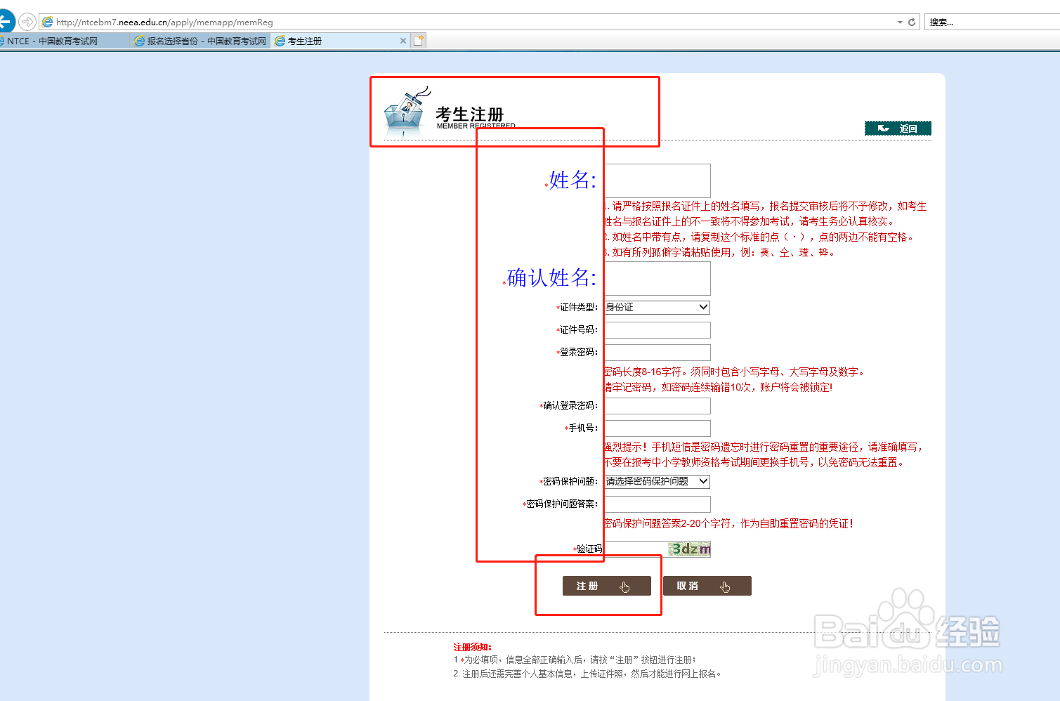Click the browser search box
This screenshot has width=1060, height=701.
(992, 22)
